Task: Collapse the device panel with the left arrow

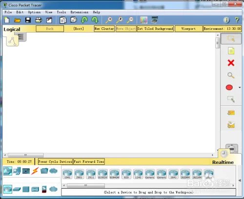Action: pos(240,180)
